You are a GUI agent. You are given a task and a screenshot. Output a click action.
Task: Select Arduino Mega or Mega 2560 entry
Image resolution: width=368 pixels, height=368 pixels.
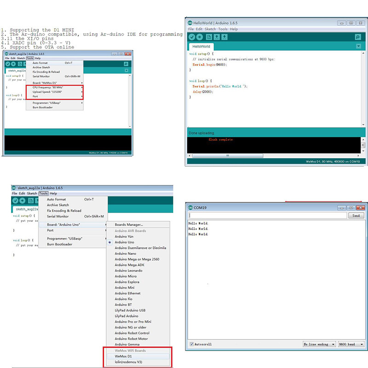click(138, 259)
